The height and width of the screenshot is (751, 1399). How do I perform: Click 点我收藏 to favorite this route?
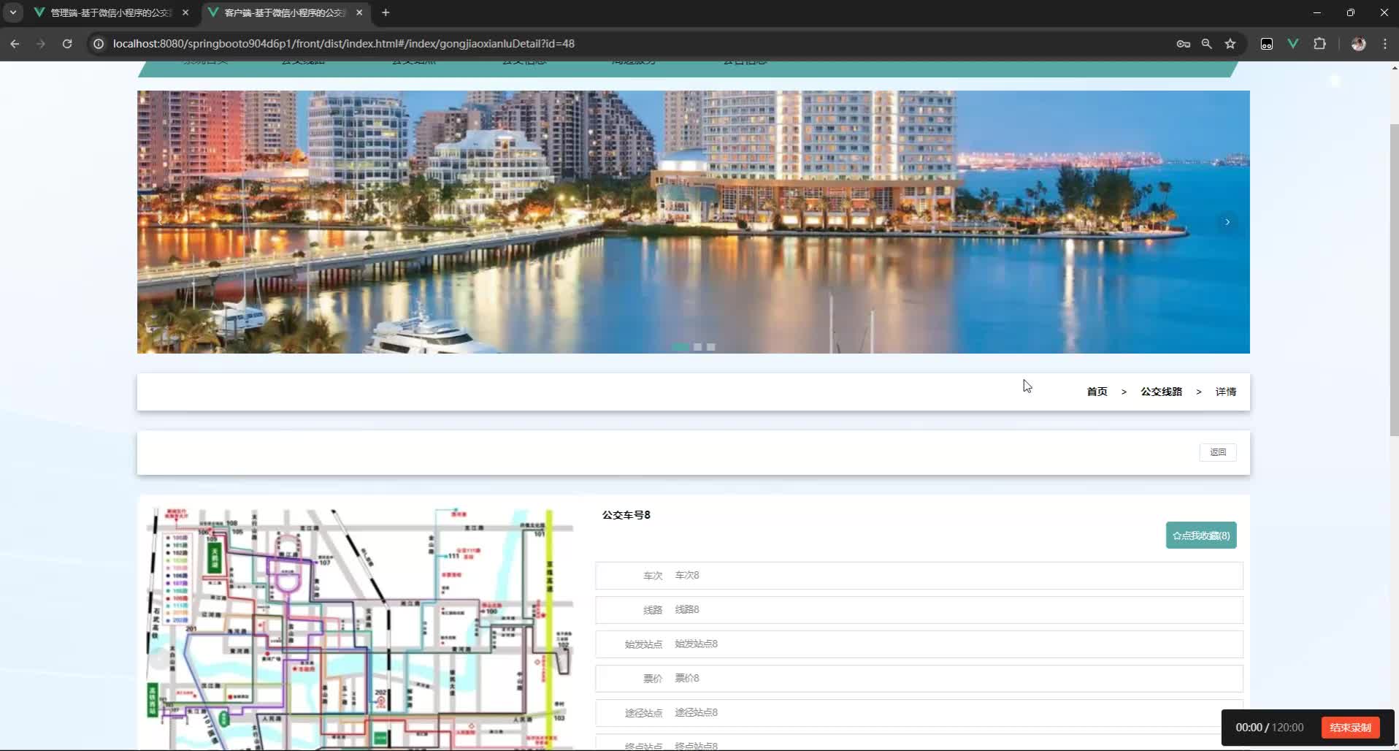(1200, 535)
